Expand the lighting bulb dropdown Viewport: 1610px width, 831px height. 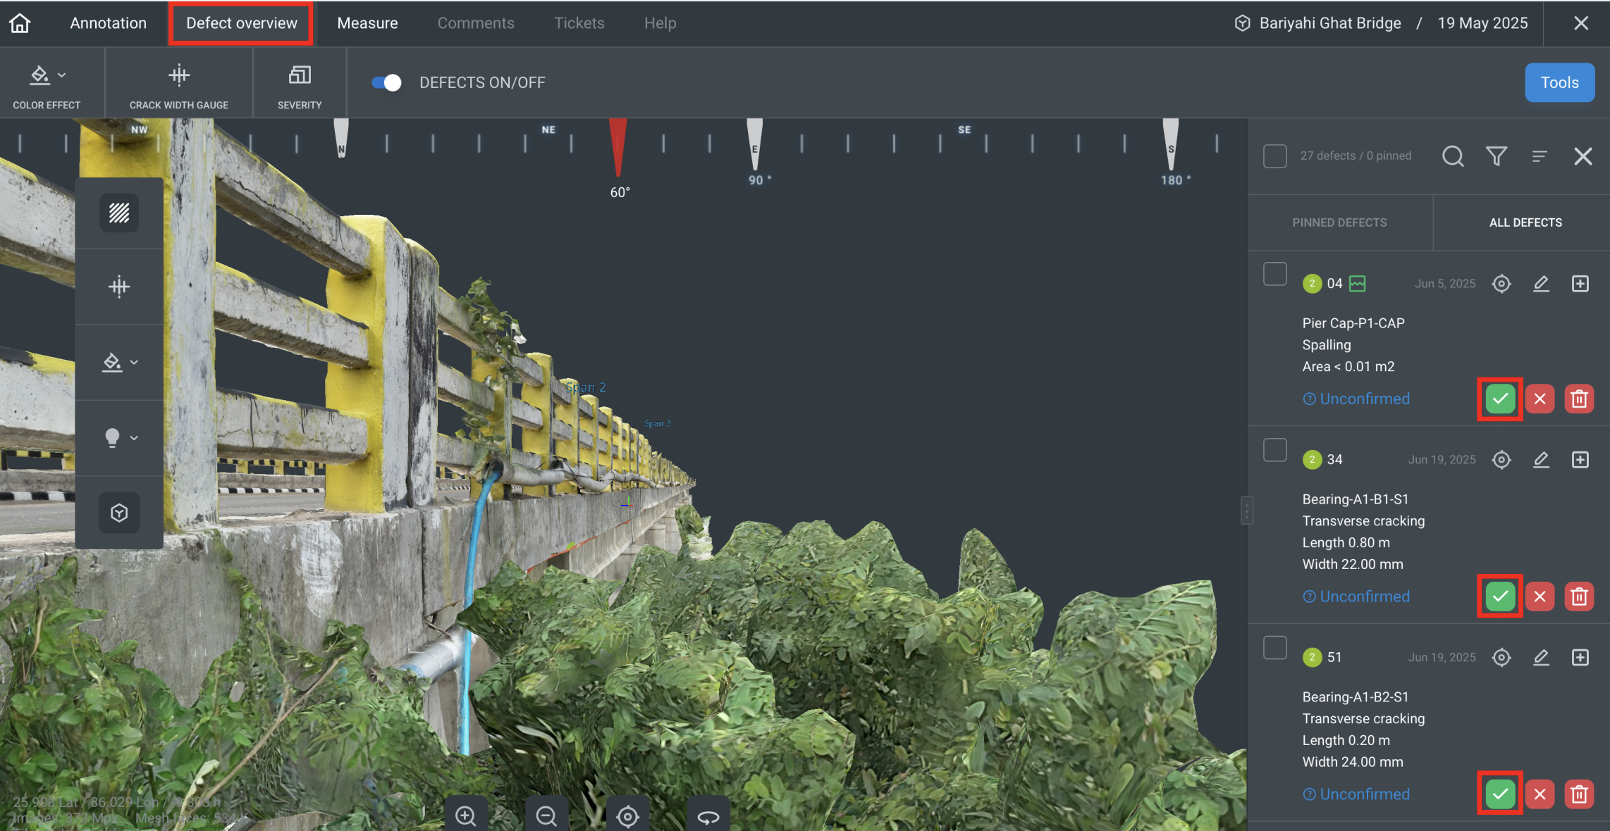coord(119,437)
